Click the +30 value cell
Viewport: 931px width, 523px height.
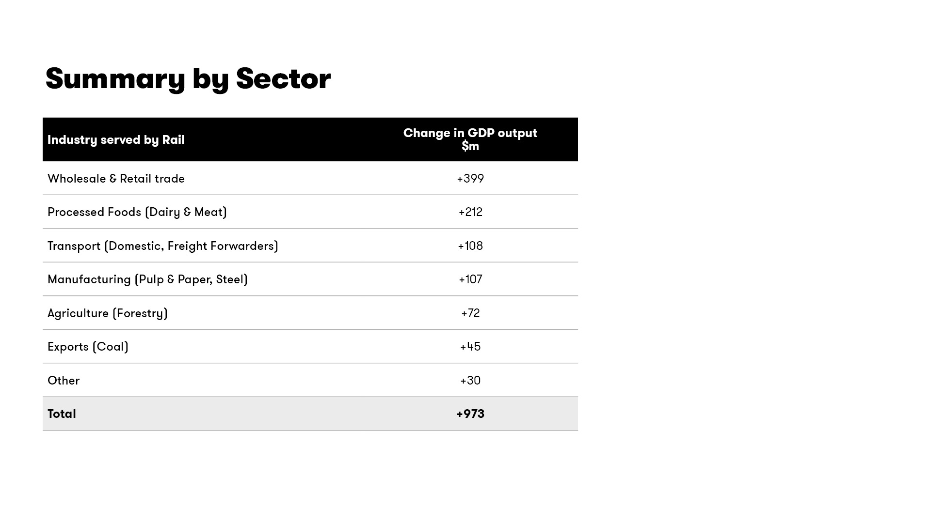click(470, 381)
